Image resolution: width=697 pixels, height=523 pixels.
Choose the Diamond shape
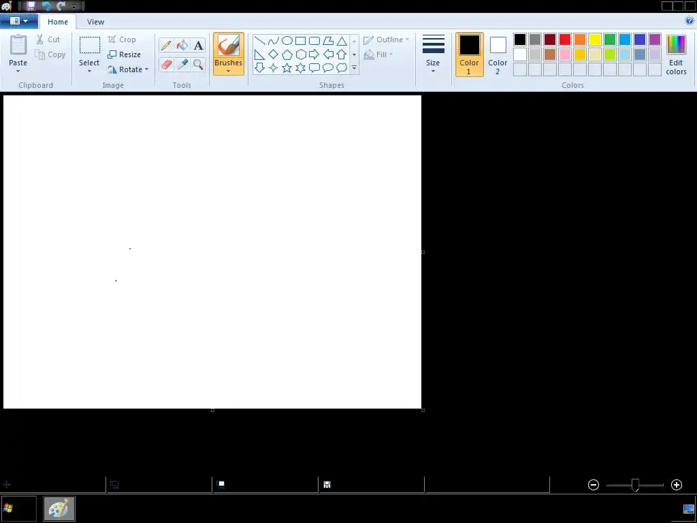point(274,54)
